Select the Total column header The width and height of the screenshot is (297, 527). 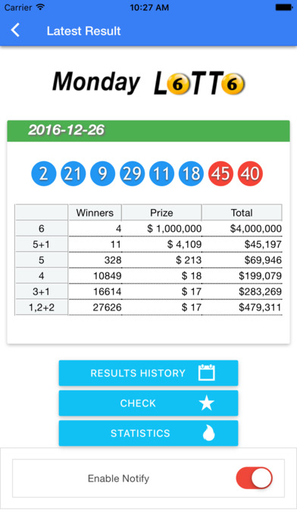242,213
